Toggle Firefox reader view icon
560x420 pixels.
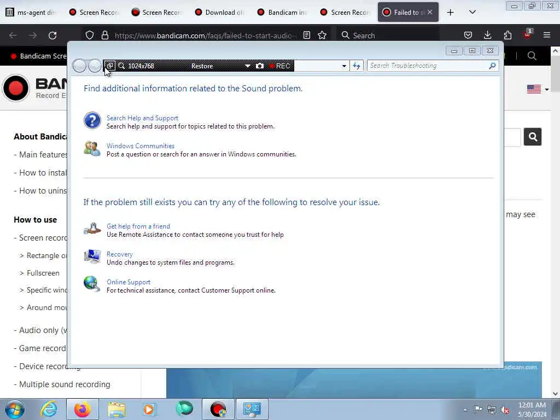click(x=306, y=36)
